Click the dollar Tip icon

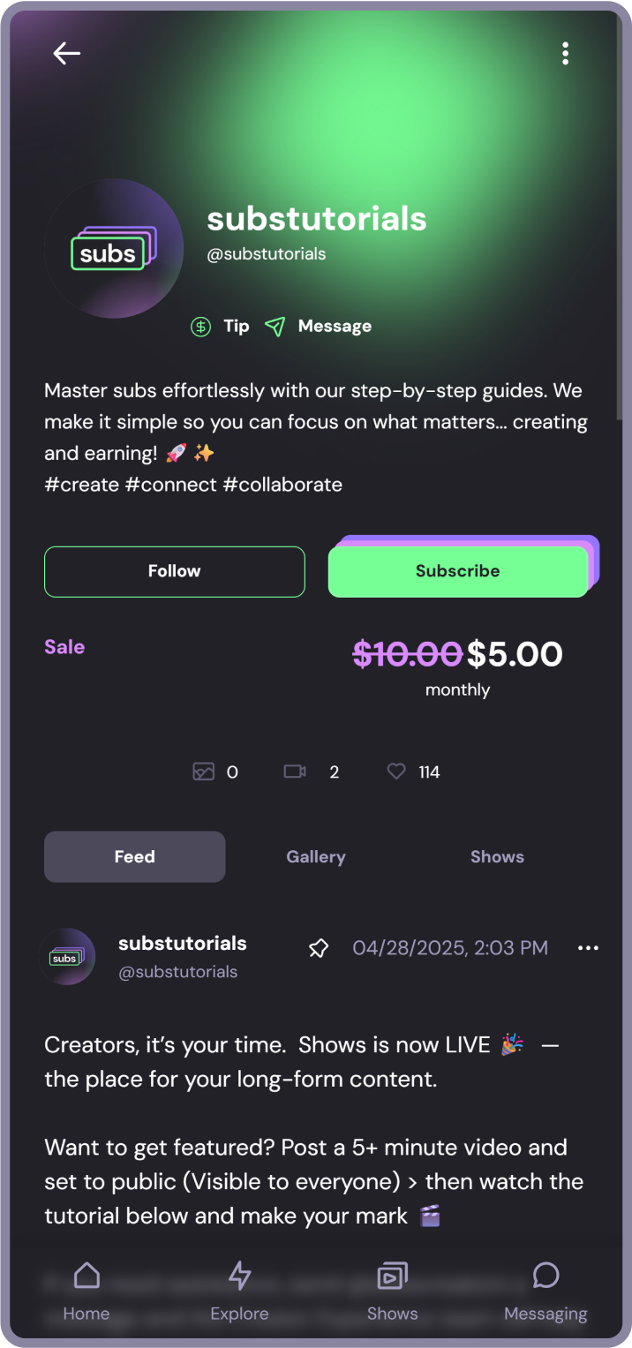[x=201, y=327]
